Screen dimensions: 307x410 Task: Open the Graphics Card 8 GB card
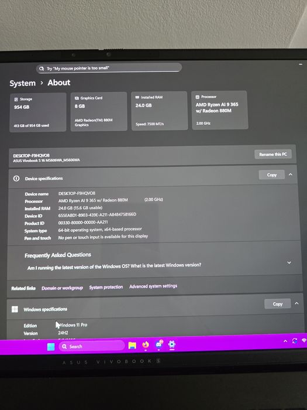tap(99, 111)
